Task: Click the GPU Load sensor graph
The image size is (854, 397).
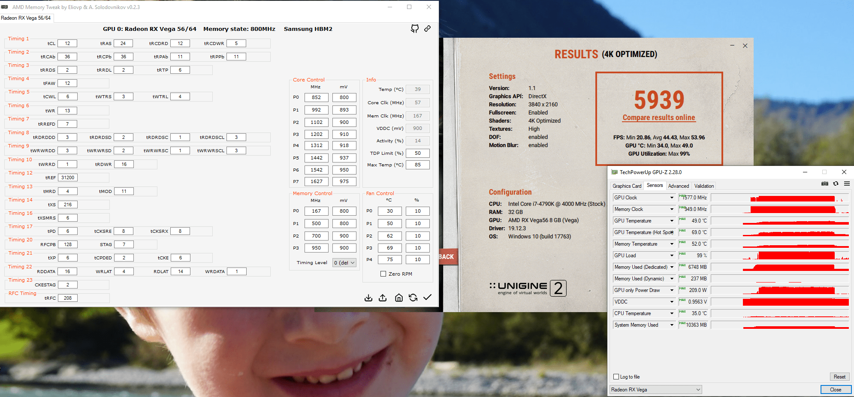Action: [x=780, y=256]
